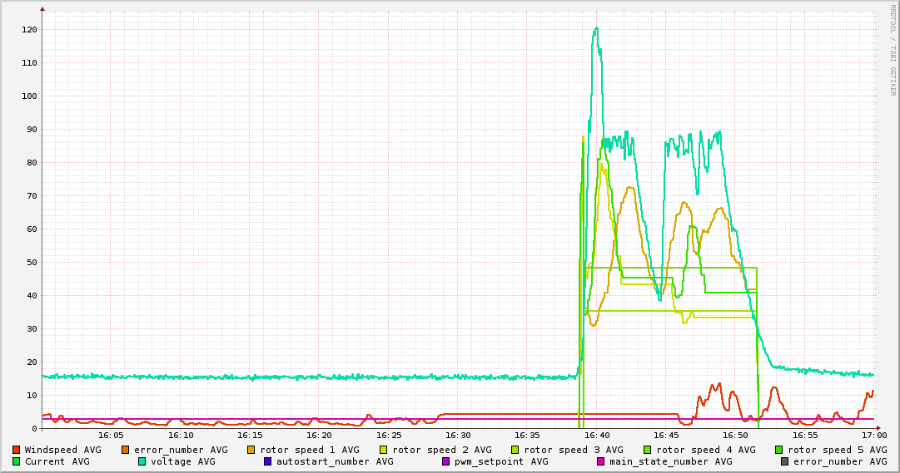Click error_number AVG label beside gray swatch
Viewport: 900px width, 473px height.
point(840,461)
